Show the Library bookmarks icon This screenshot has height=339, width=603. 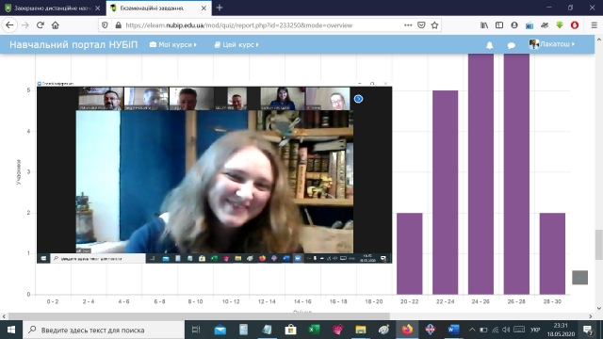pyautogui.click(x=484, y=25)
